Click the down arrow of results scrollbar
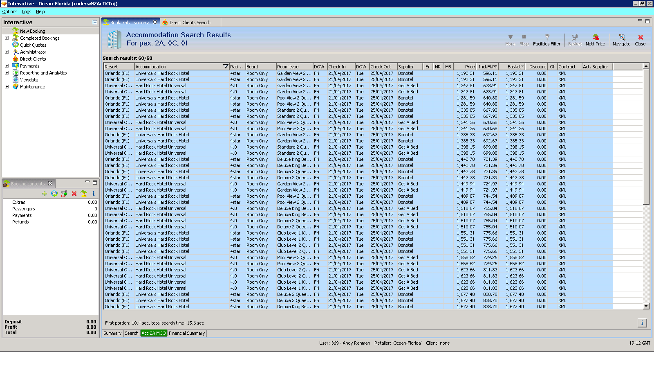 coord(646,306)
